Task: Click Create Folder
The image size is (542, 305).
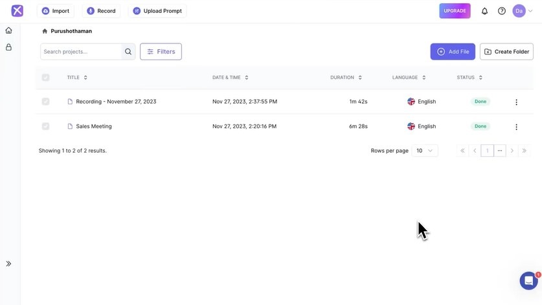Action: tap(506, 52)
